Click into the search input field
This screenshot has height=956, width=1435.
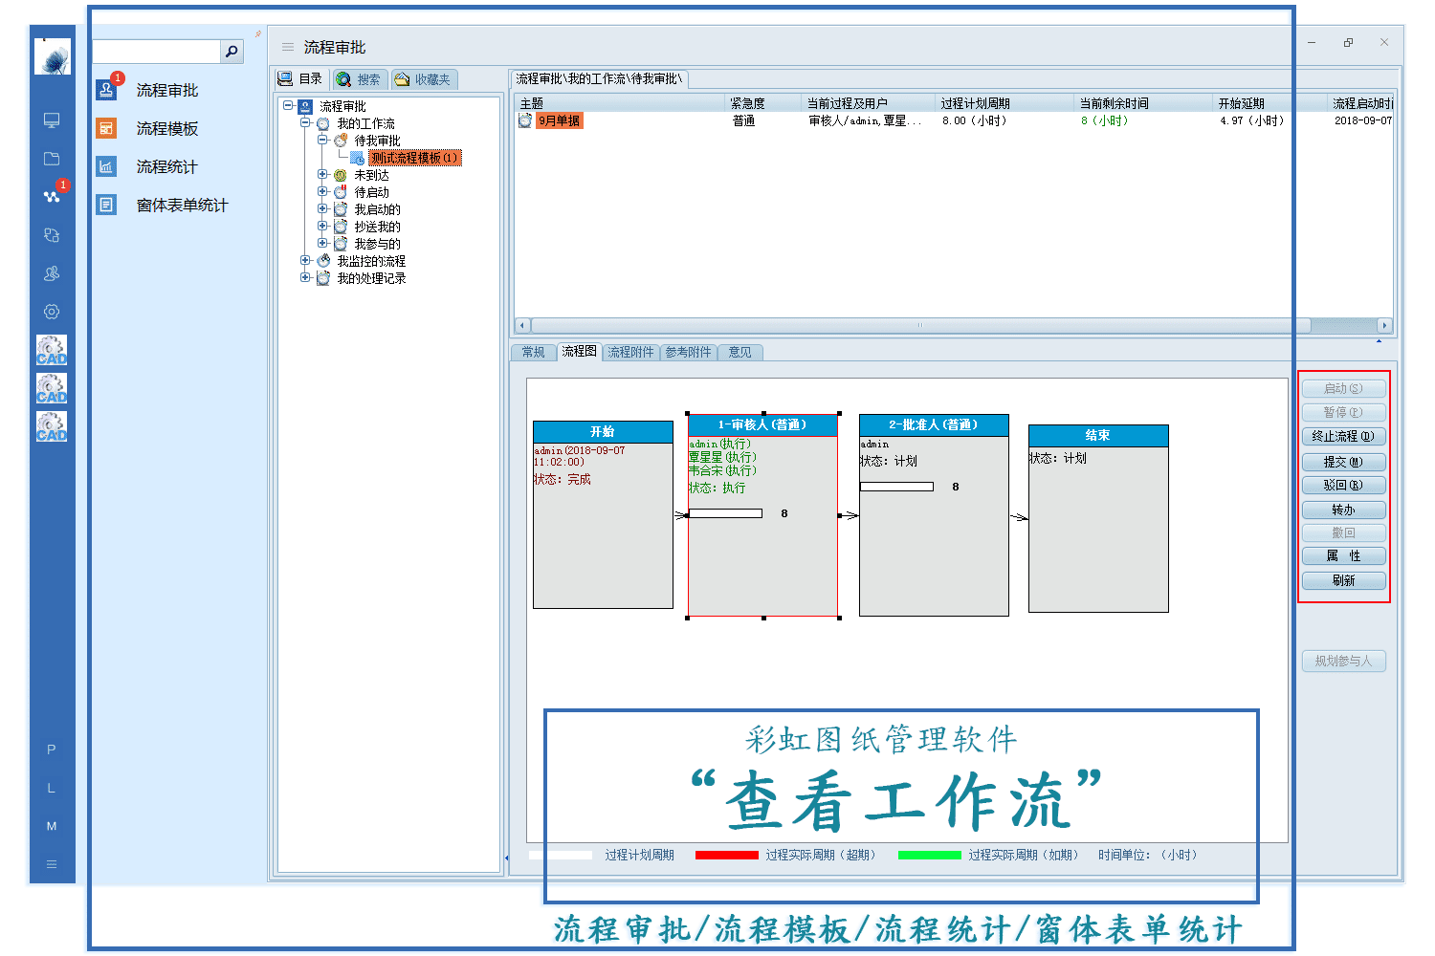(157, 52)
